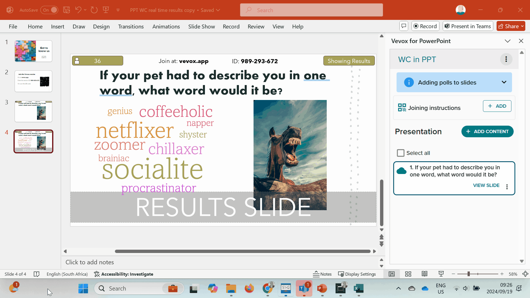Select slide 1 thumbnail Get to know us
Image resolution: width=530 pixels, height=298 pixels.
click(33, 51)
